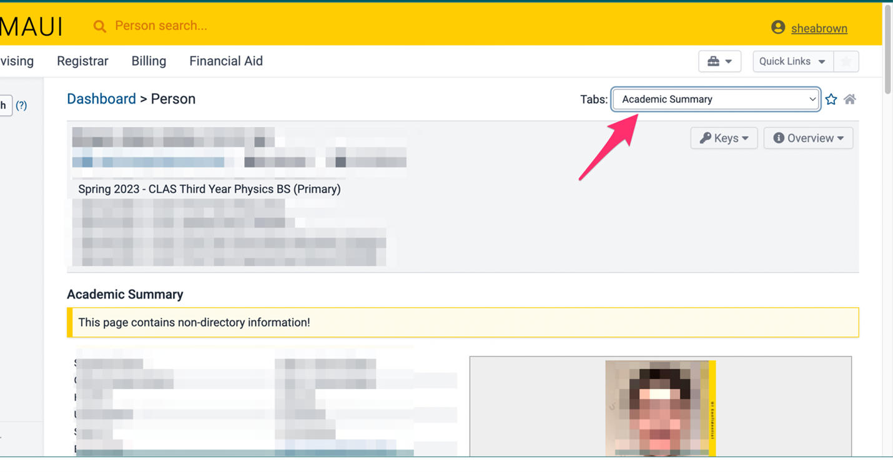Go to the Dashboard breadcrumb link

[101, 99]
